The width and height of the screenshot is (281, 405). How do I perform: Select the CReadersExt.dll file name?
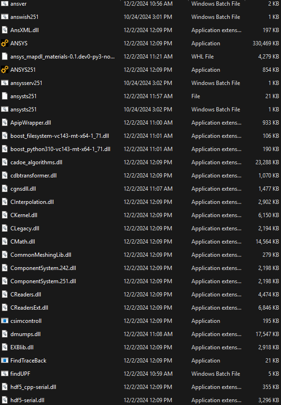(x=29, y=308)
